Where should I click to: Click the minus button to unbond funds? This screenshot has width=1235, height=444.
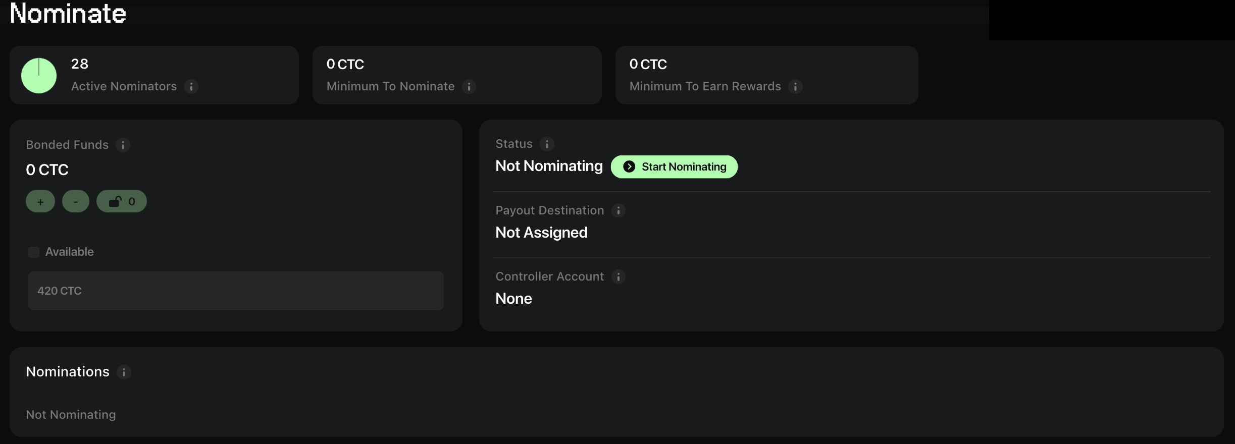[76, 201]
